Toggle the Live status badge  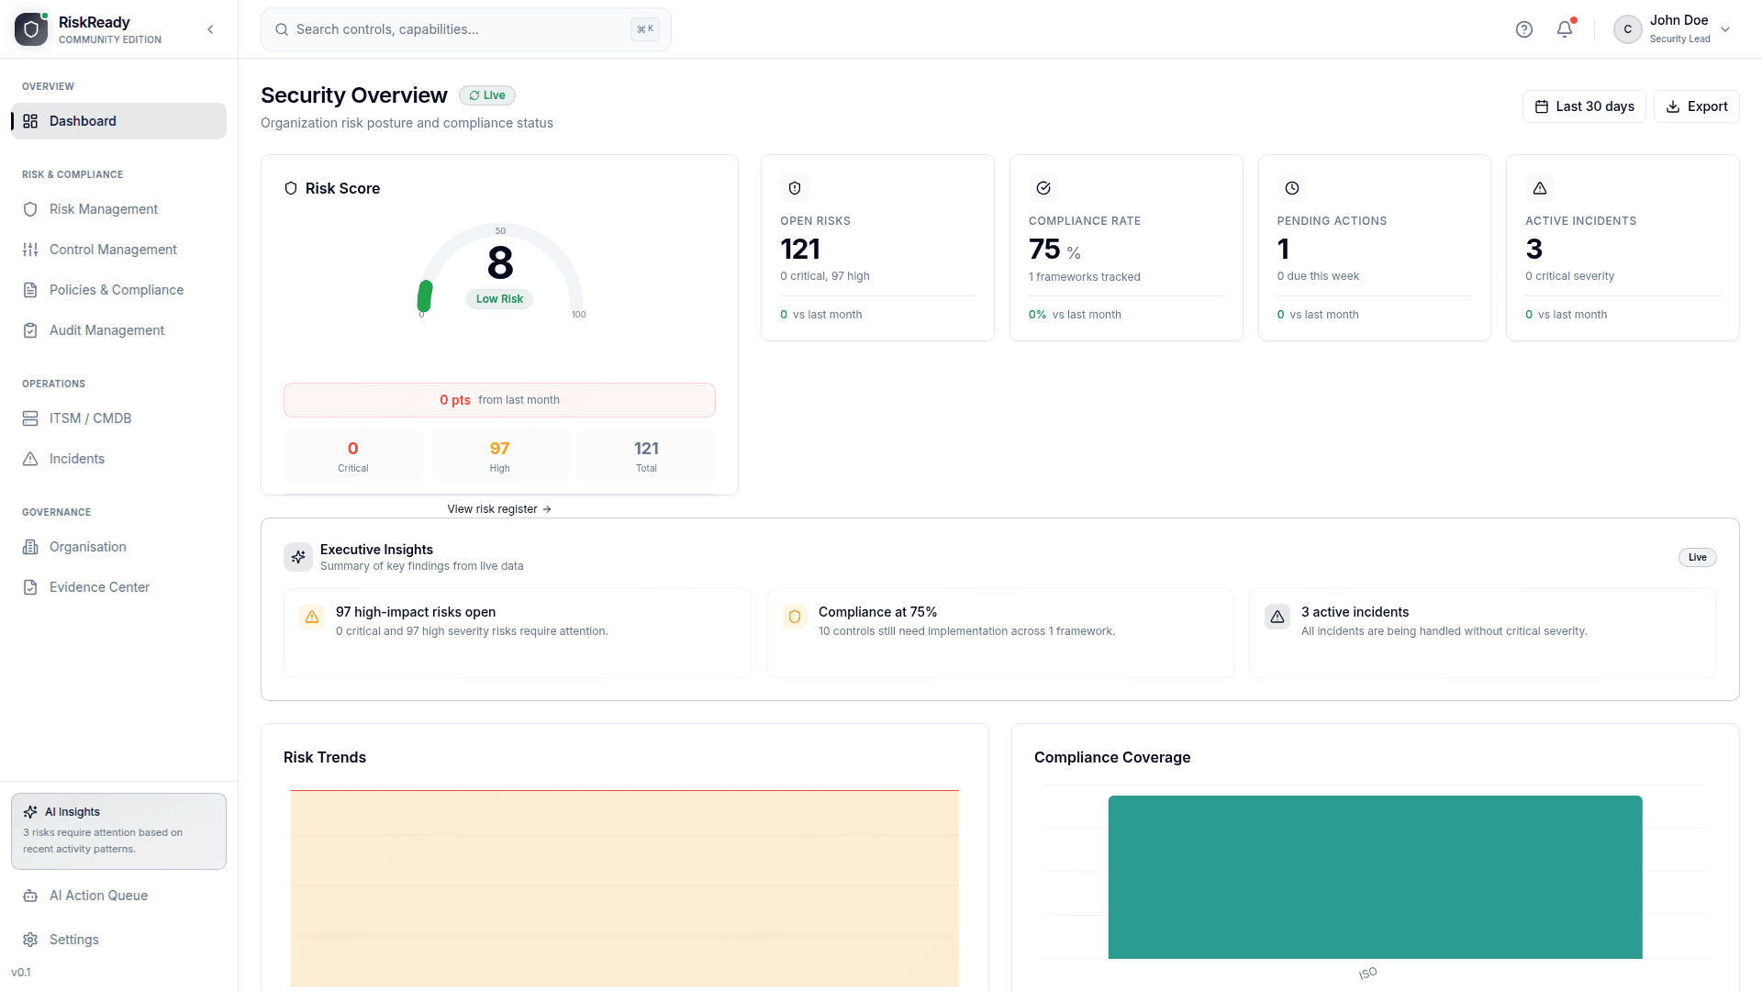(x=486, y=95)
